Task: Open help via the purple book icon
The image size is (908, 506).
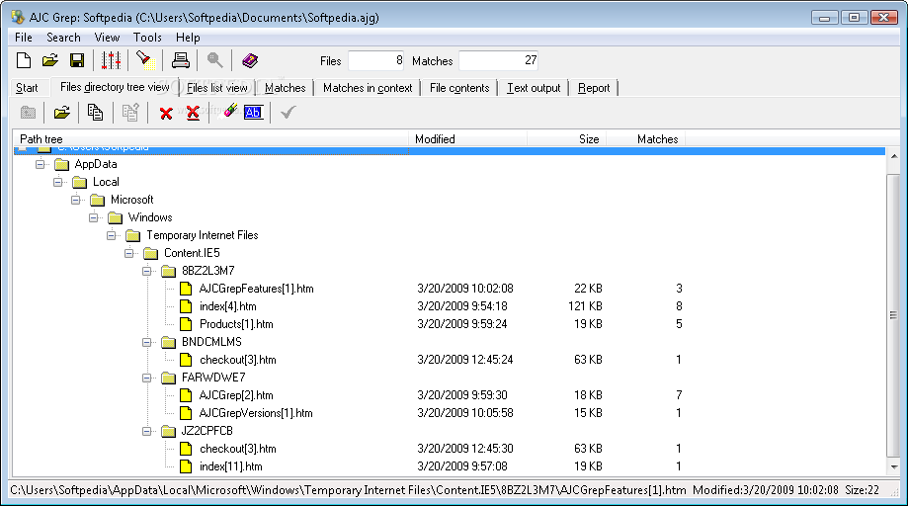Action: click(x=250, y=60)
